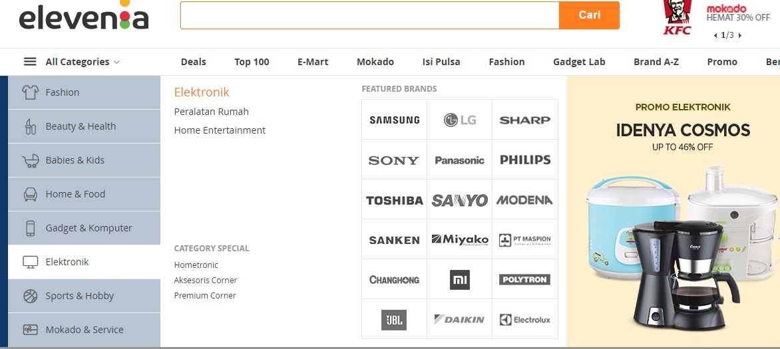
Task: Click into the search input field
Action: pyautogui.click(x=370, y=15)
